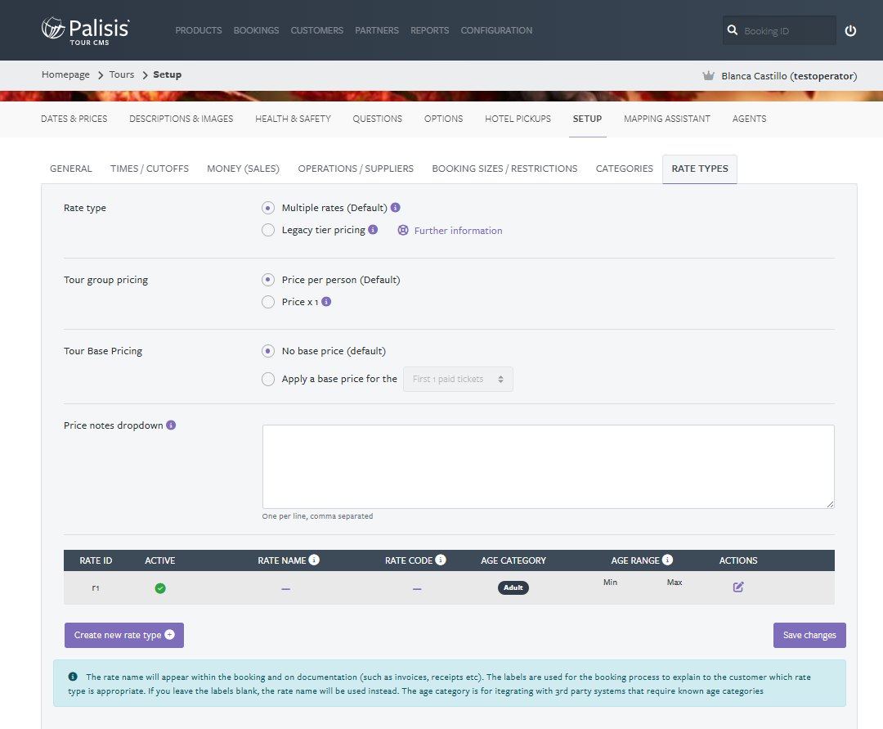Click the Palisis Tour CMS logo
The image size is (883, 729).
86,30
